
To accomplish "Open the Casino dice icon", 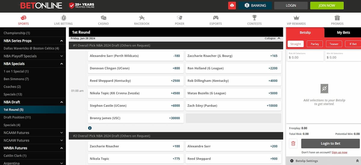I will coord(103,18).
